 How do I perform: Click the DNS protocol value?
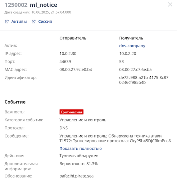click(64, 128)
